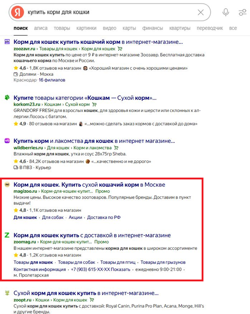Open 'Товары для грызунов' sitelink
The width and height of the screenshot is (250, 314).
coord(163,262)
